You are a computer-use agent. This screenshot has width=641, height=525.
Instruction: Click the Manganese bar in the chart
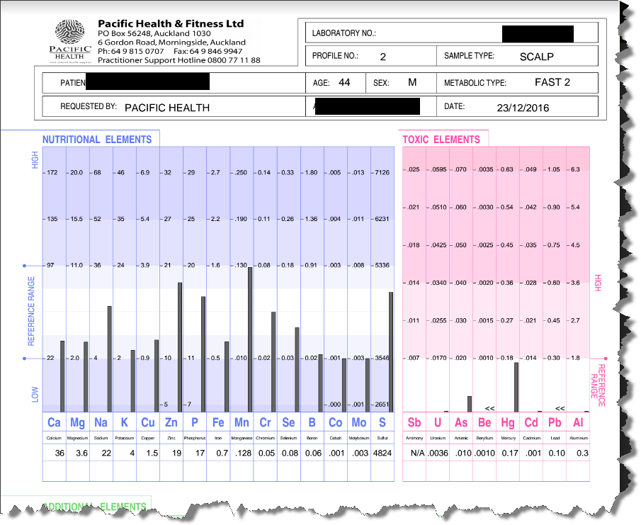click(x=250, y=339)
